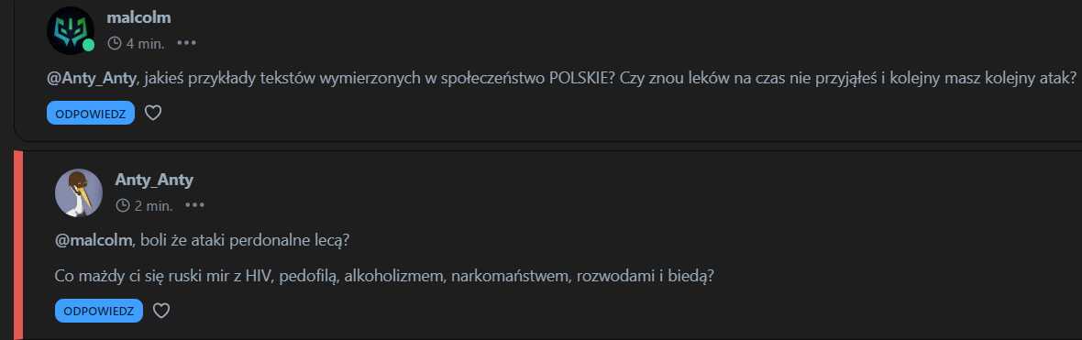Open the three-dot options menu on malcolm's comment
The width and height of the screenshot is (1082, 340).
pos(186,43)
